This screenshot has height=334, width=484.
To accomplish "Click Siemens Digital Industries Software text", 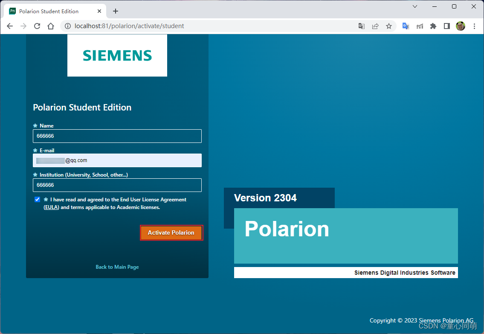I will point(405,273).
